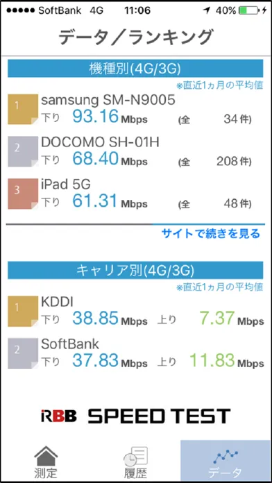Tap the grey rank 2 badge for SoftBank
This screenshot has height=483, width=272.
click(23, 353)
